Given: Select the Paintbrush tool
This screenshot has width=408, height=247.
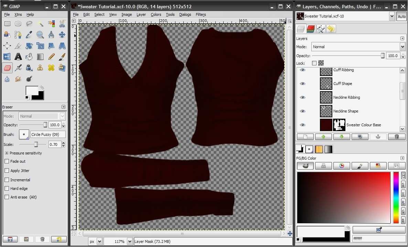Looking at the screenshot, I should pyautogui.click(x=62, y=56).
